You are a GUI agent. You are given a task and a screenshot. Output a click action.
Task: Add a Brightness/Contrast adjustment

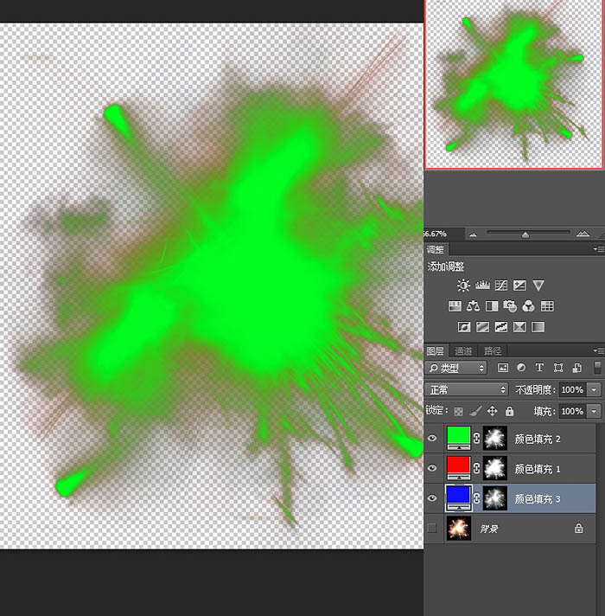[x=464, y=286]
